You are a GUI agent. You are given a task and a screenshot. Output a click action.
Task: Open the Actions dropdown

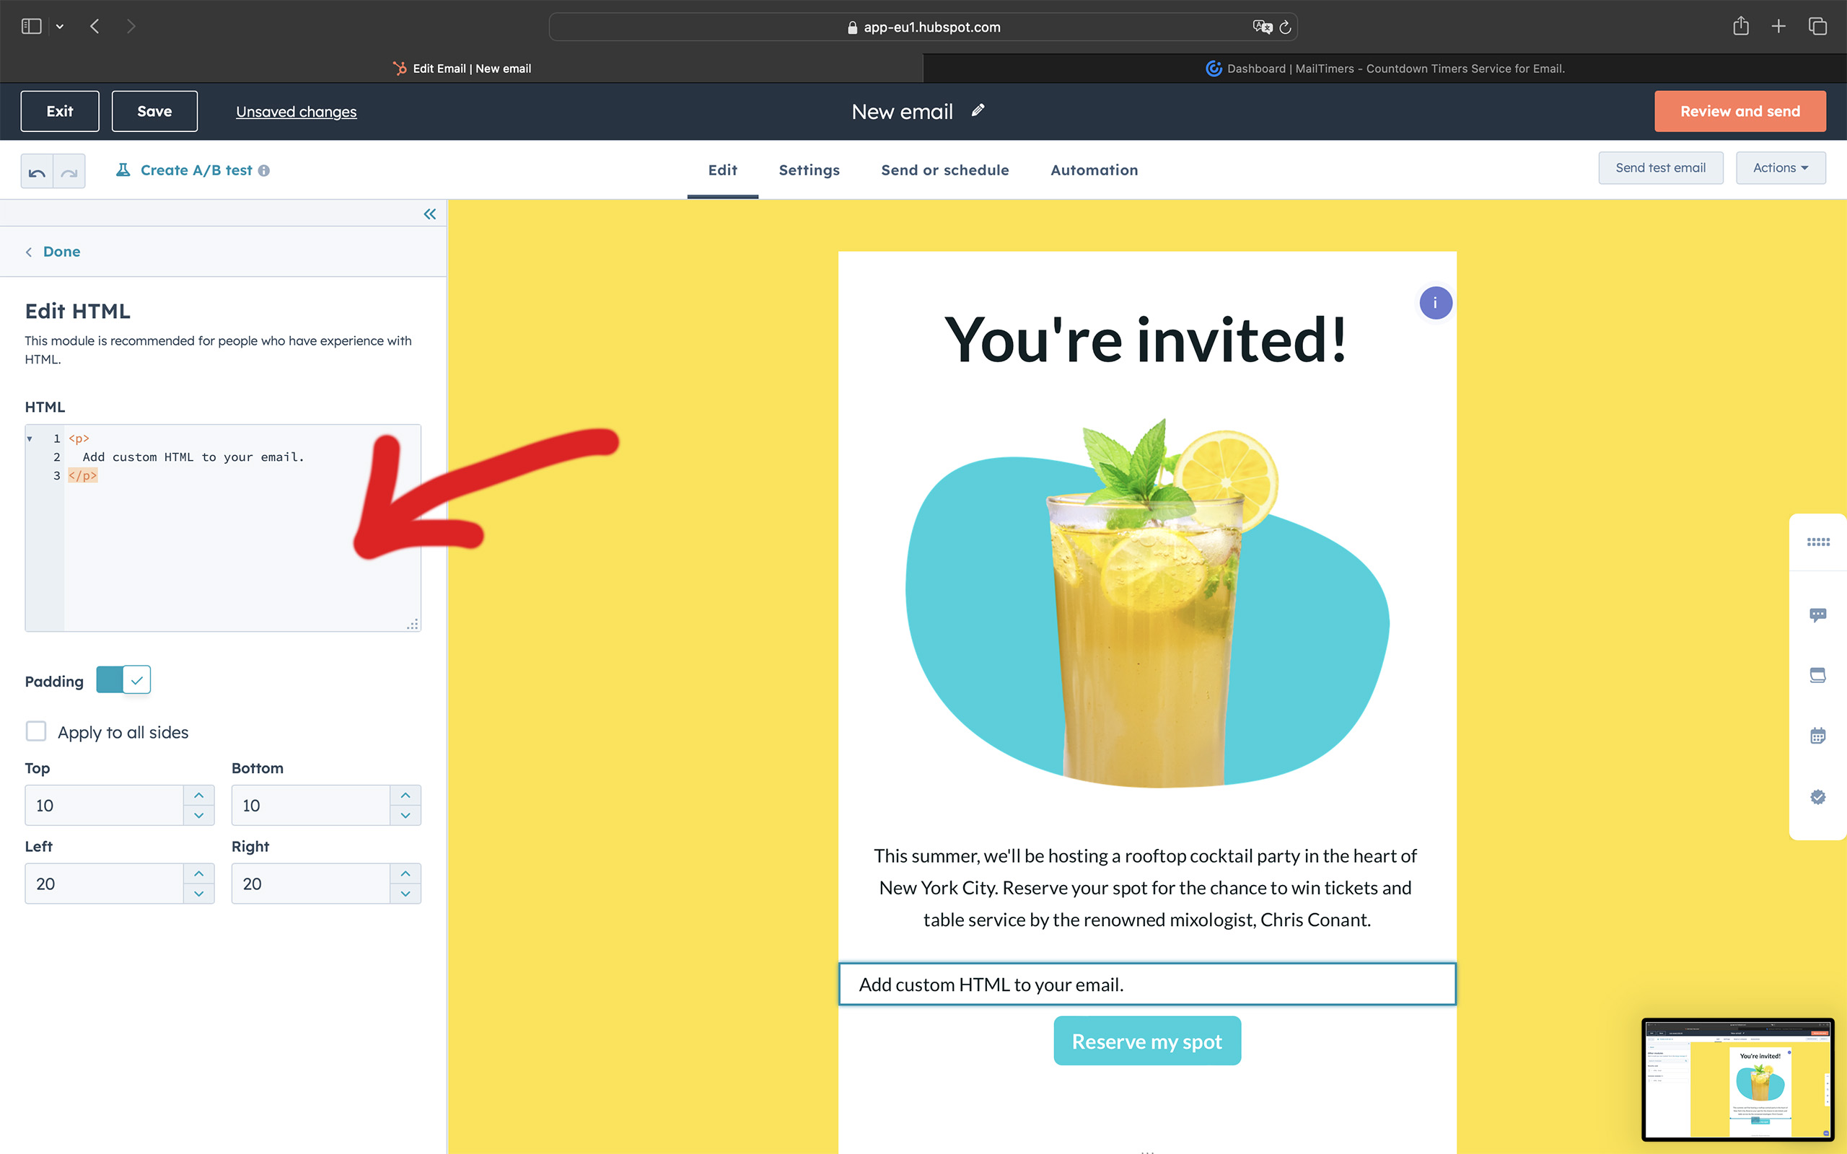1780,168
